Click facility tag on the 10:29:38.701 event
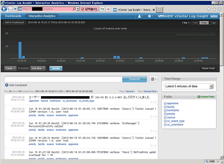This screenshot has height=164, width=224. tap(41, 130)
